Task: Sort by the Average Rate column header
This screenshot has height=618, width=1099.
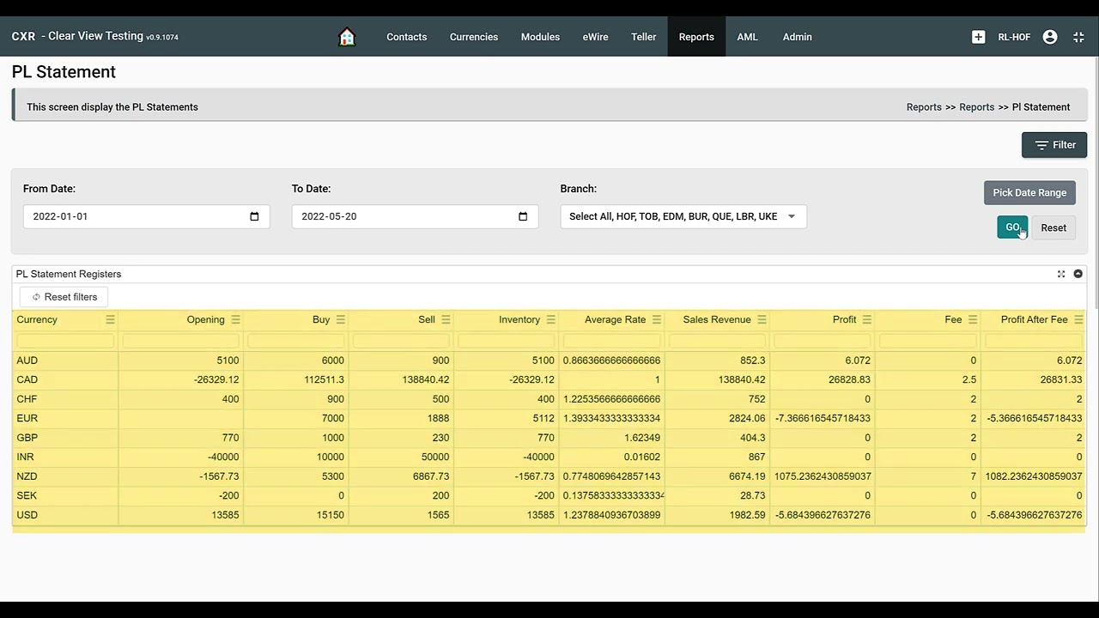Action: coord(615,319)
